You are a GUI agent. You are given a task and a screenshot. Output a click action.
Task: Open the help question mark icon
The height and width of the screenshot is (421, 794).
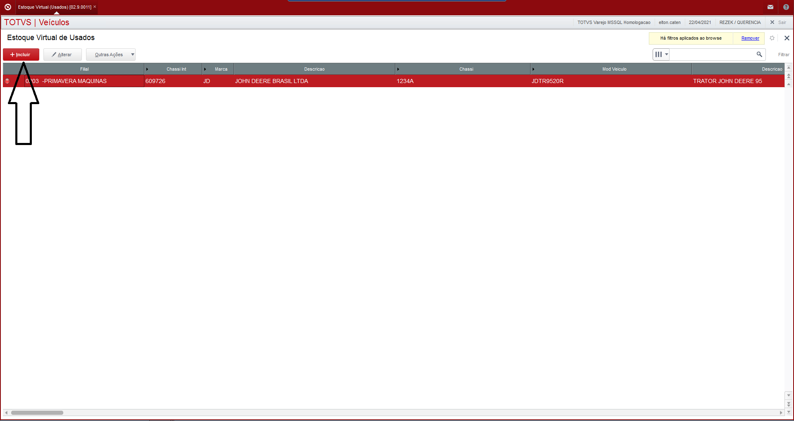point(786,7)
